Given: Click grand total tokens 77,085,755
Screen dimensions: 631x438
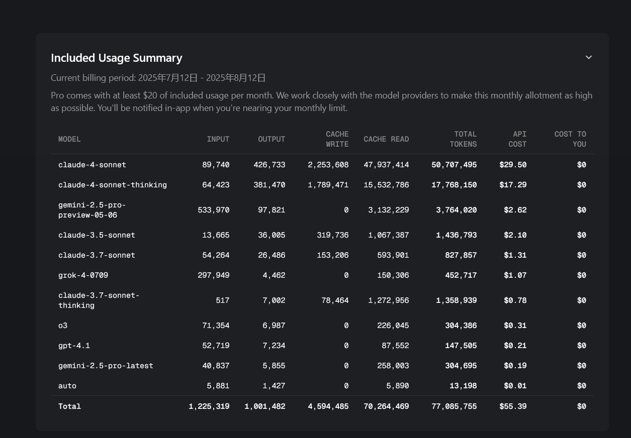Looking at the screenshot, I should (x=454, y=406).
